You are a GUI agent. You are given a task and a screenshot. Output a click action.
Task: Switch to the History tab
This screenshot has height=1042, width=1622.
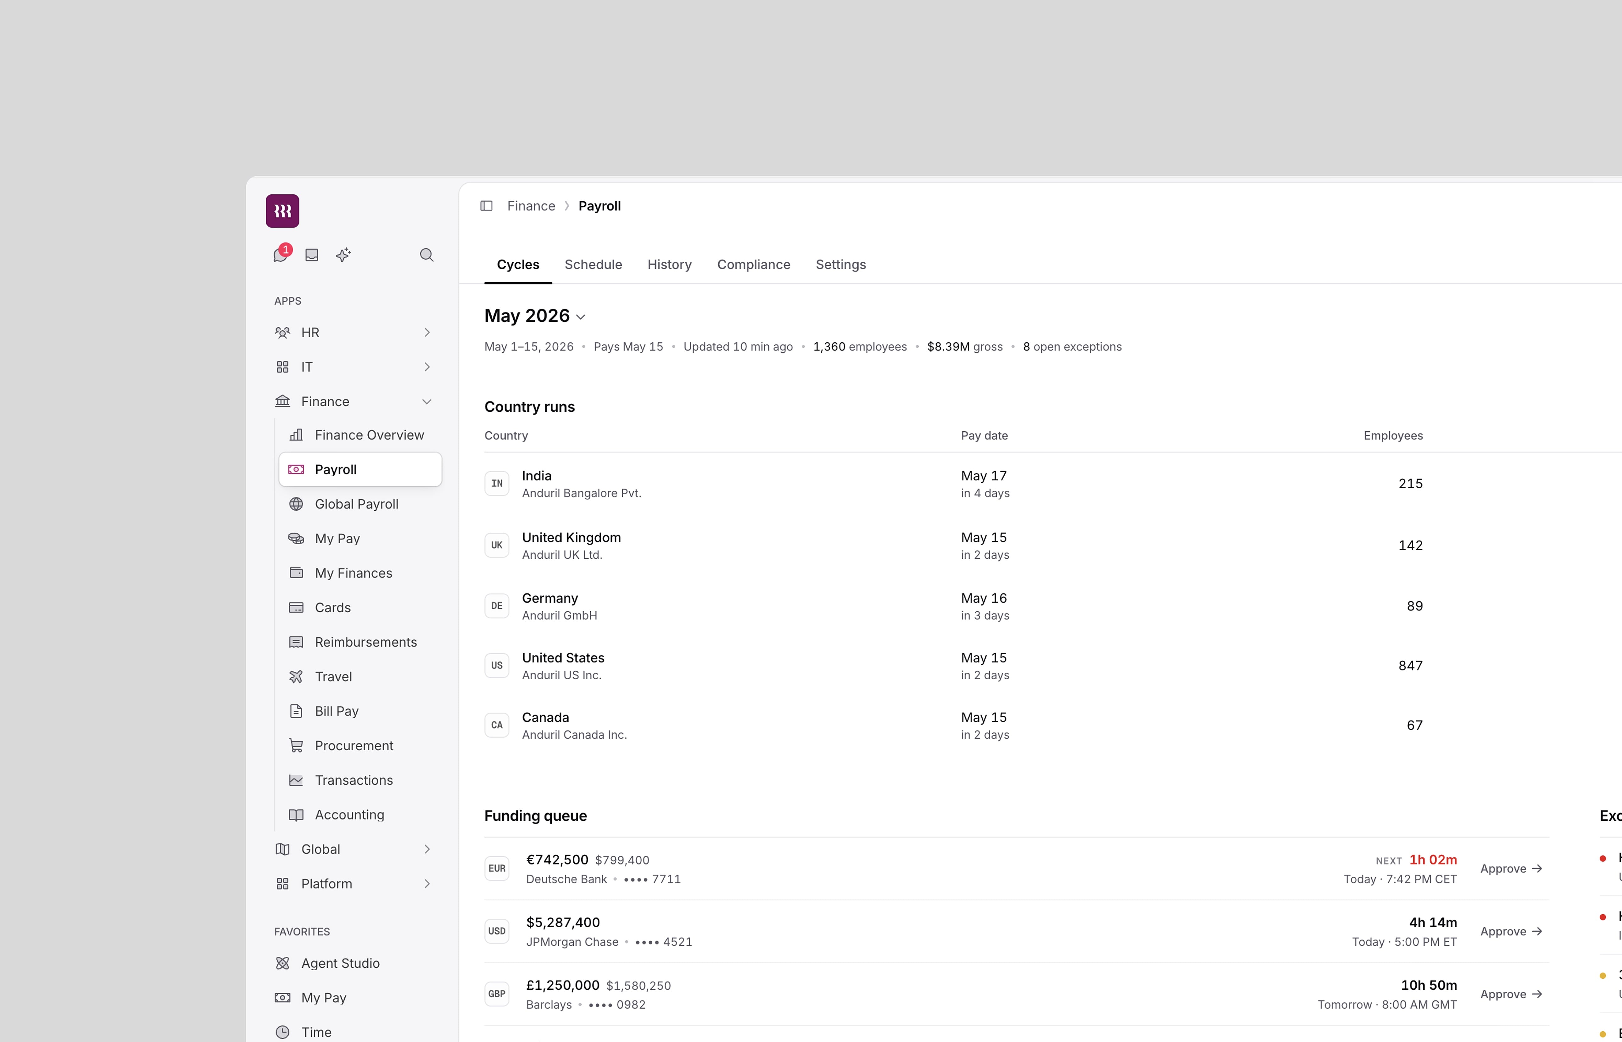tap(669, 265)
